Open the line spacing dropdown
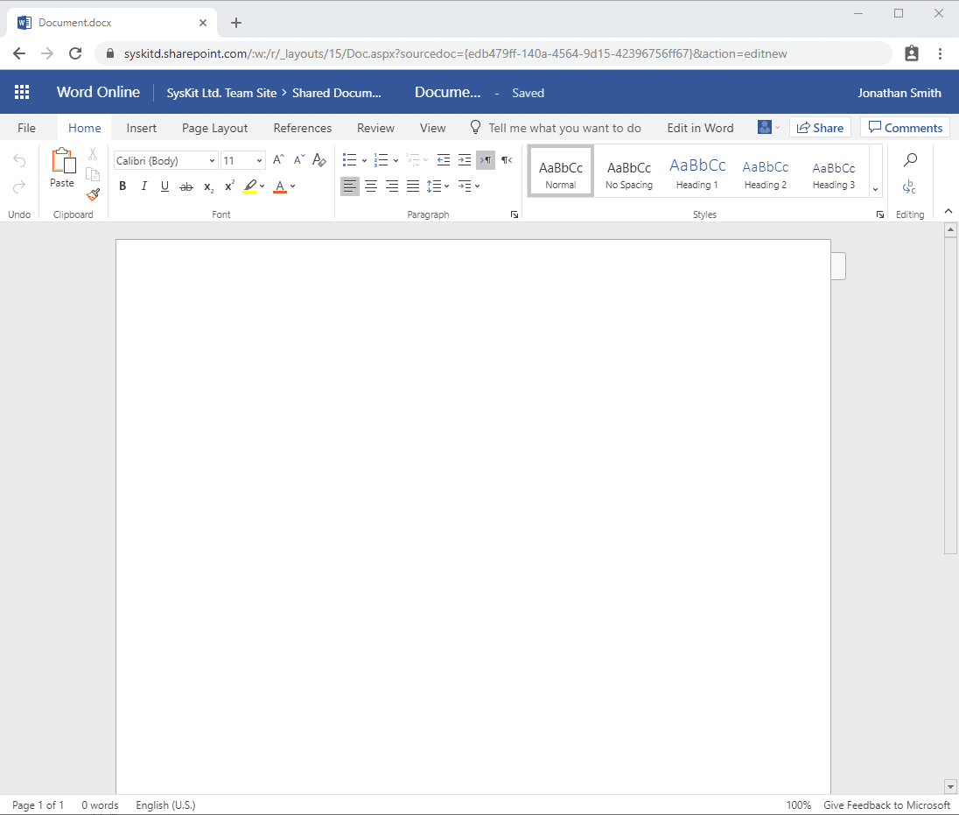Image resolution: width=959 pixels, height=815 pixels. coord(437,186)
